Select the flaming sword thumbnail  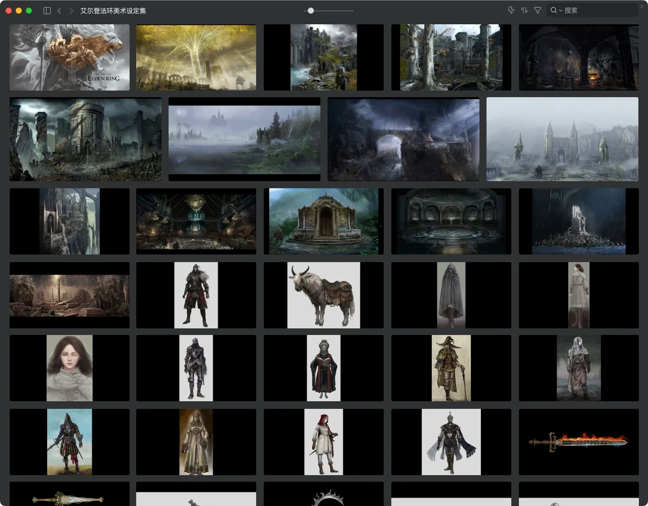point(579,442)
